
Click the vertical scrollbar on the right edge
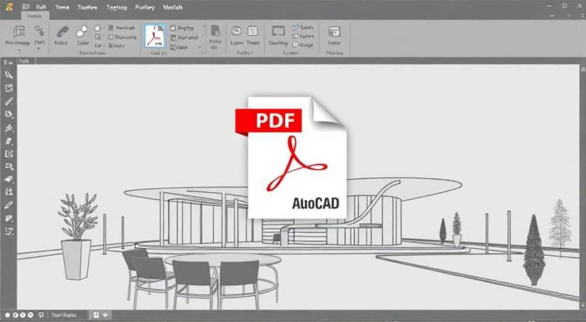click(x=582, y=187)
